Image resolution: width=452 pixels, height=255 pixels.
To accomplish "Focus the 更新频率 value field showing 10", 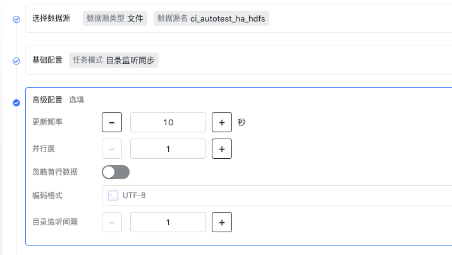I will (168, 122).
